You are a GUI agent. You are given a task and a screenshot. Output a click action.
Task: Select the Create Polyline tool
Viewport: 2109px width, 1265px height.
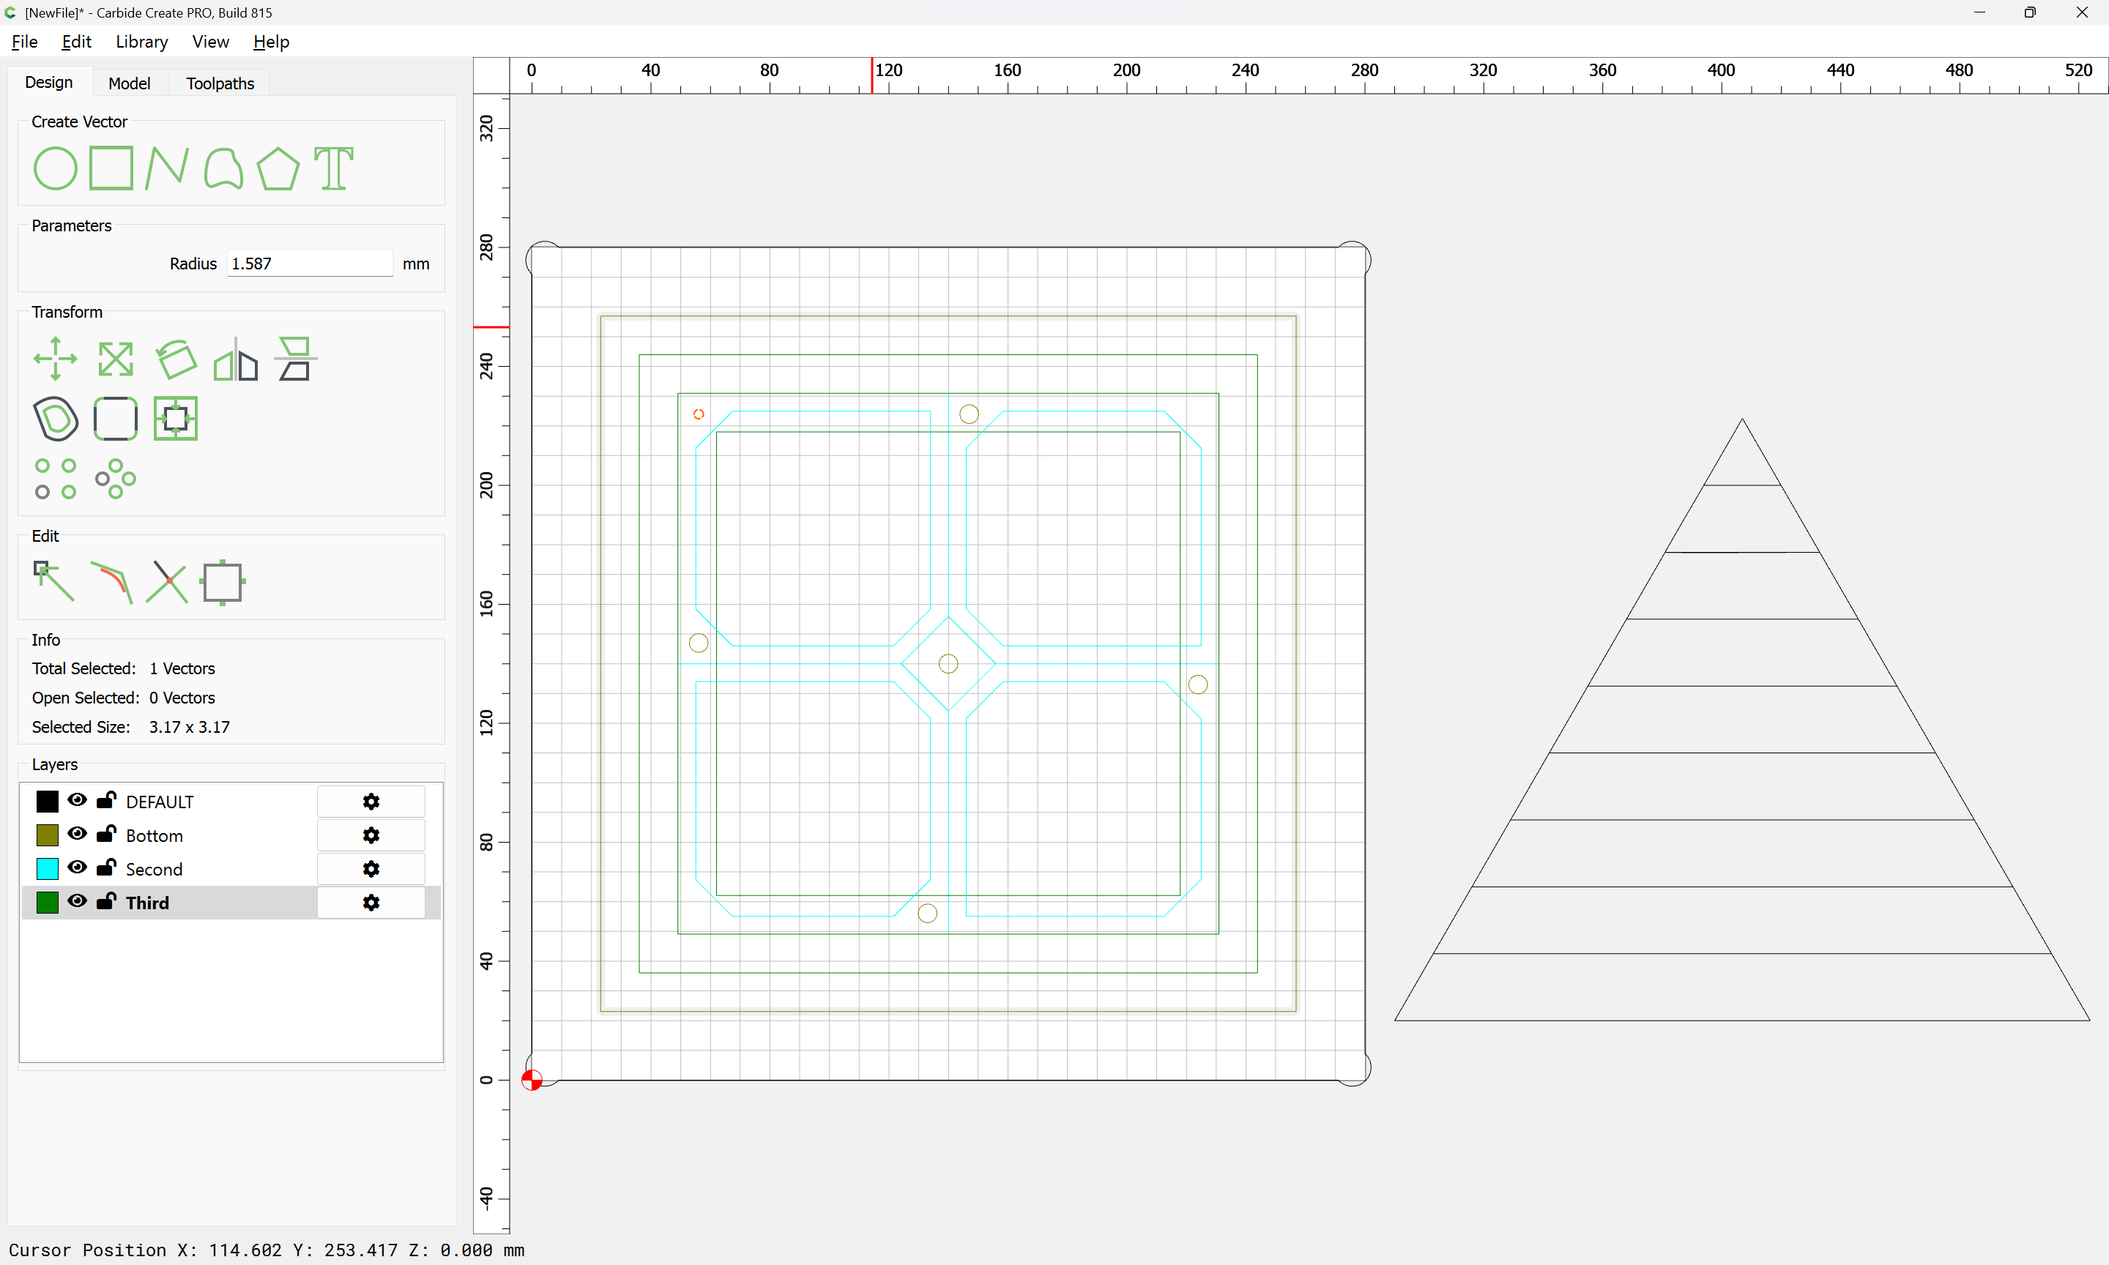pos(166,168)
